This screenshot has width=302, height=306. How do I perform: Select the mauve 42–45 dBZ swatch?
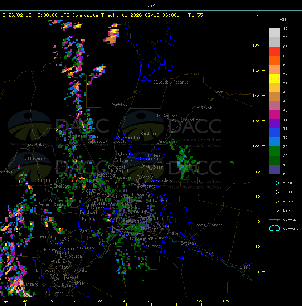tap(274, 106)
